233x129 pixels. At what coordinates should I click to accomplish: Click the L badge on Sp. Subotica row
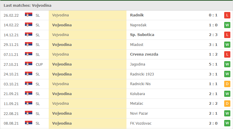(x=227, y=35)
